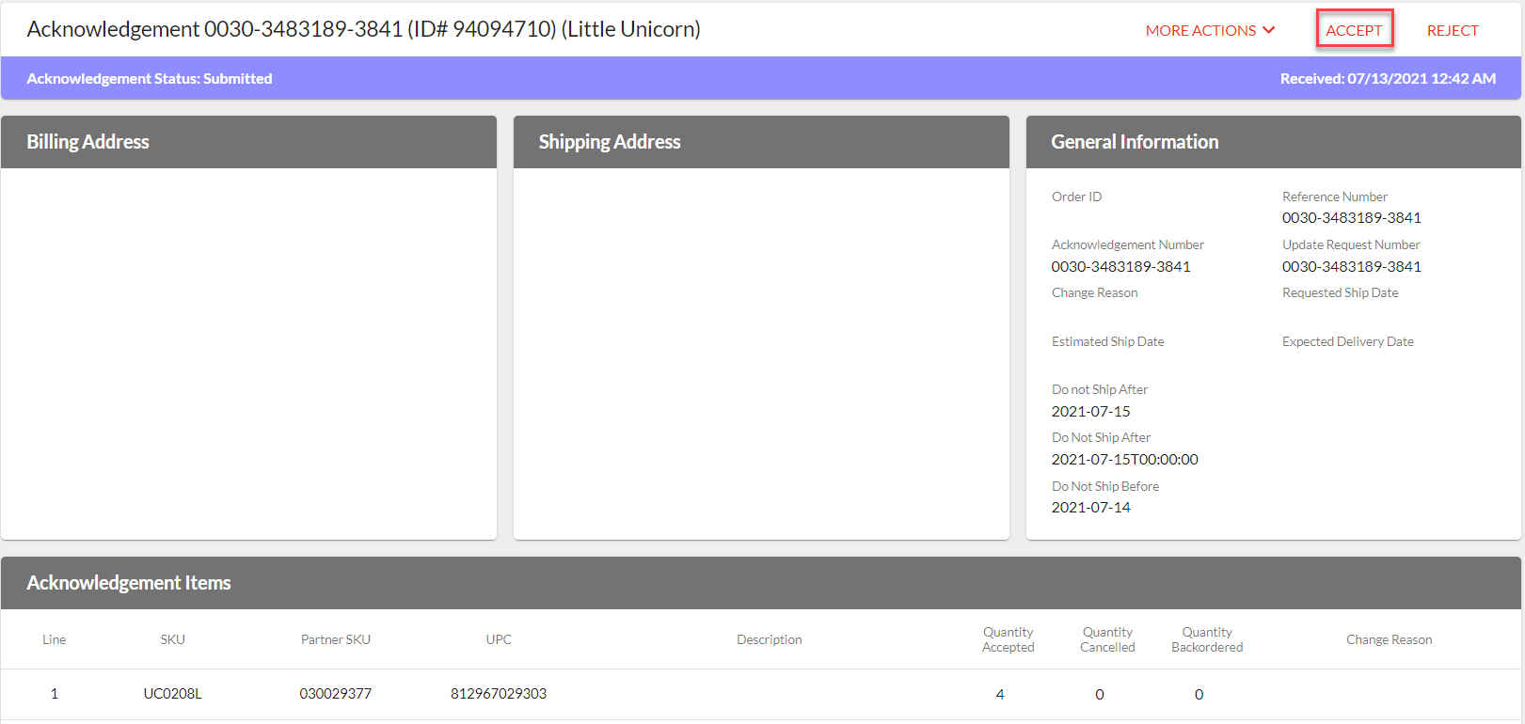Click the REJECT button
This screenshot has height=724, width=1525.
(1452, 30)
